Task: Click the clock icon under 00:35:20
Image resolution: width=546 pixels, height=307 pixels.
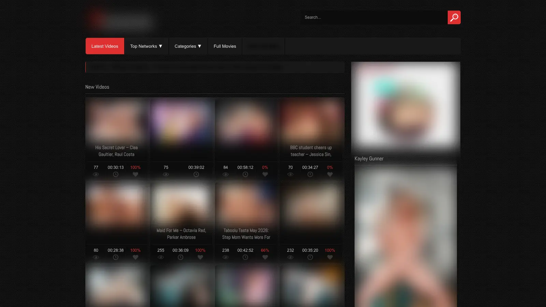Action: (x=310, y=257)
